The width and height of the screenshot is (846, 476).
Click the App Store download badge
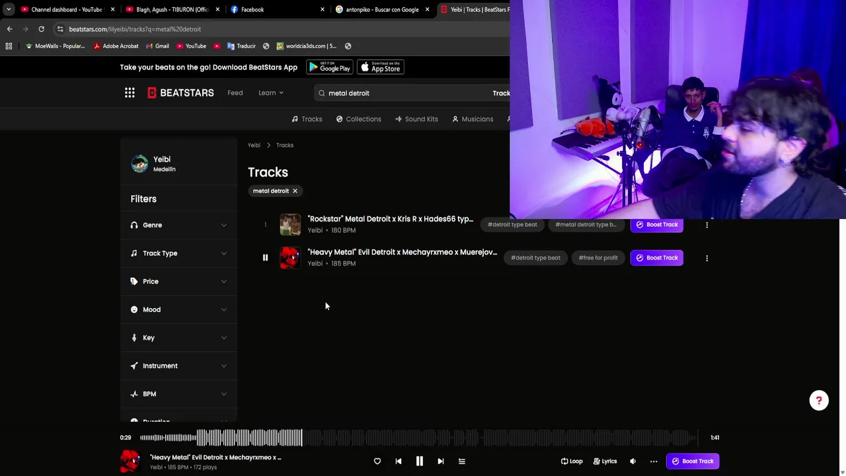pos(381,67)
